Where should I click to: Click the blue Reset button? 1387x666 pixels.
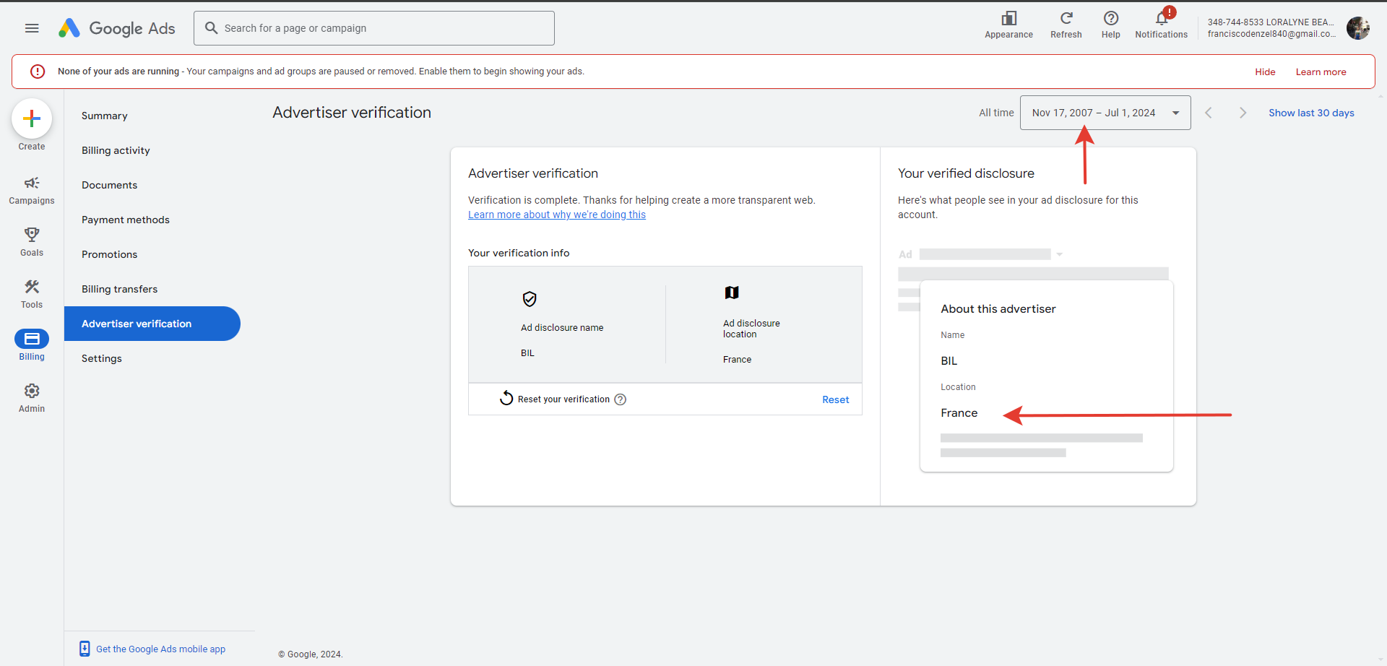point(835,399)
